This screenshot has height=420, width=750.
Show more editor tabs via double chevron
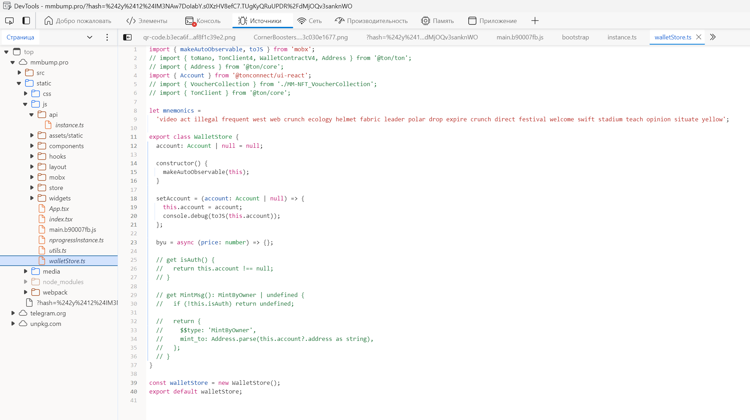(x=713, y=37)
